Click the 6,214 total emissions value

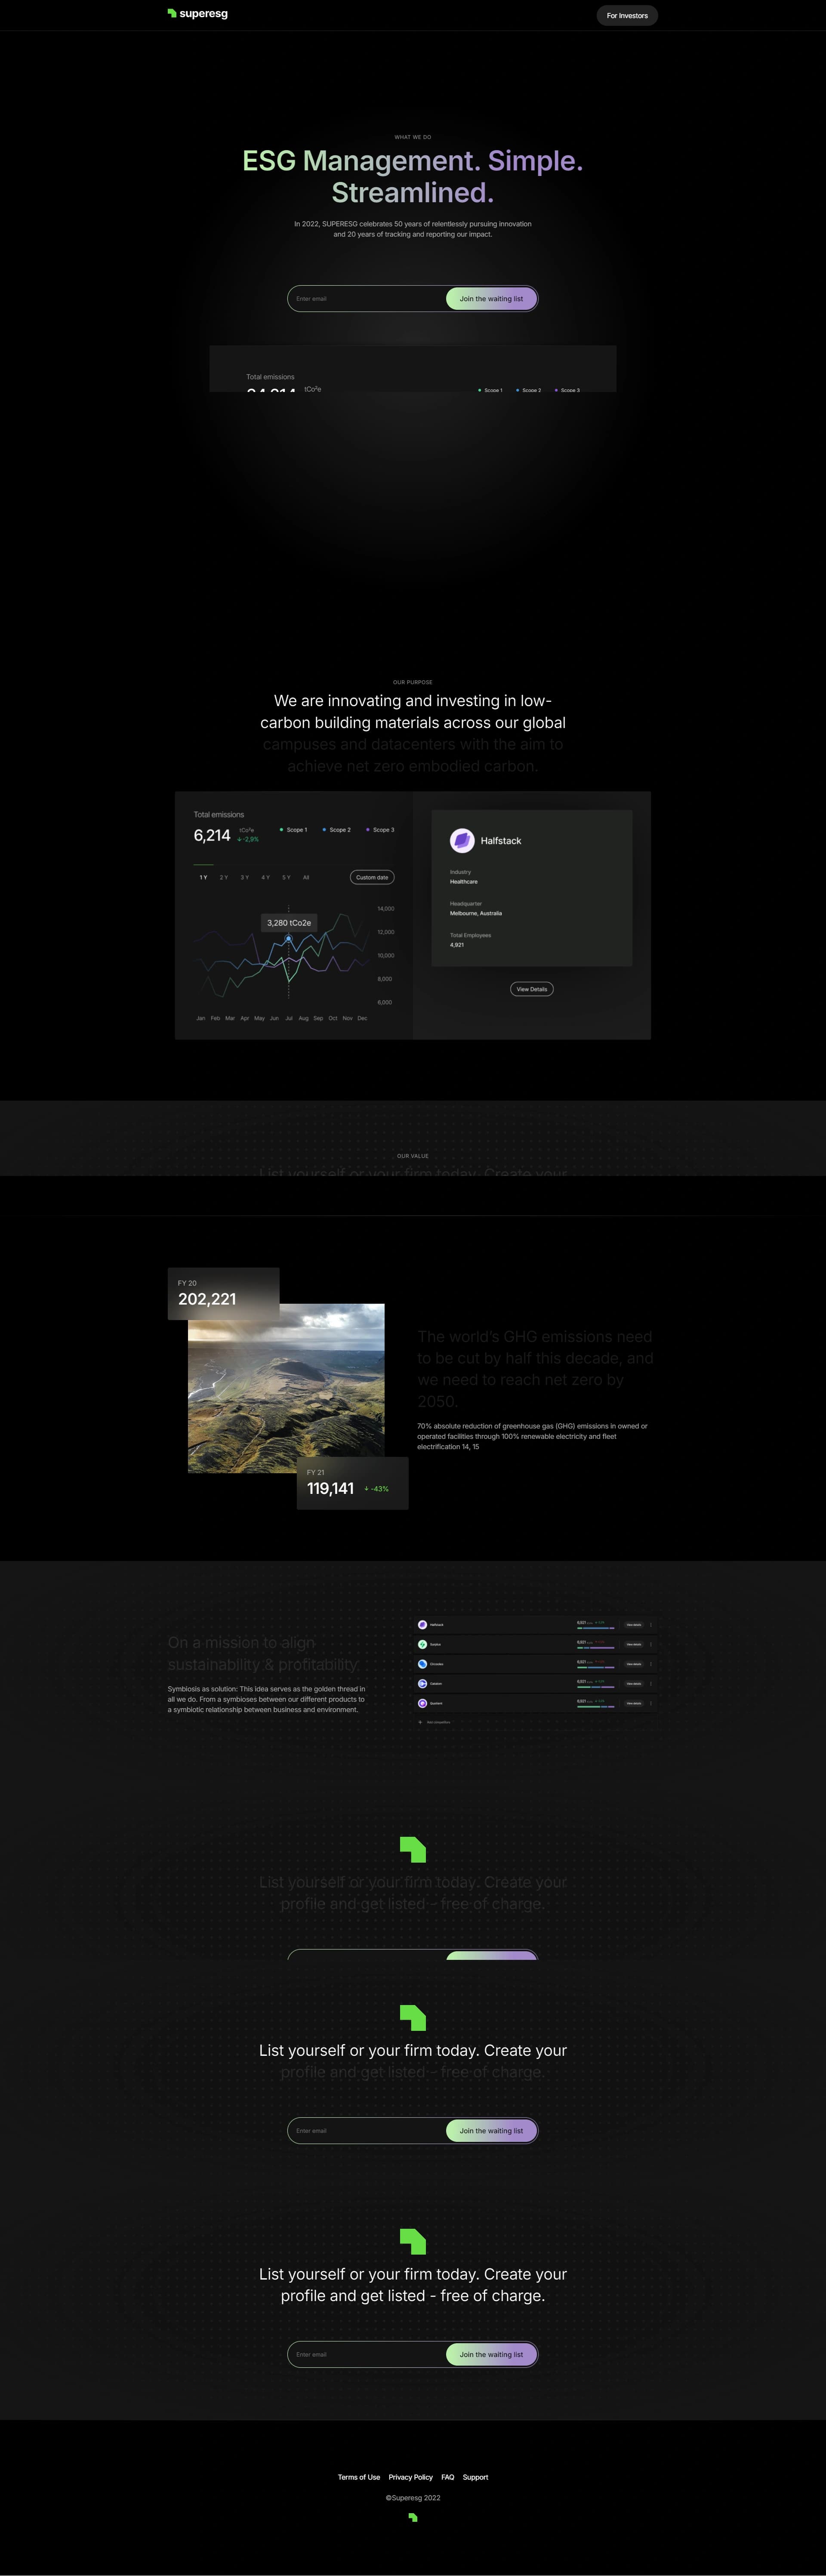click(212, 835)
